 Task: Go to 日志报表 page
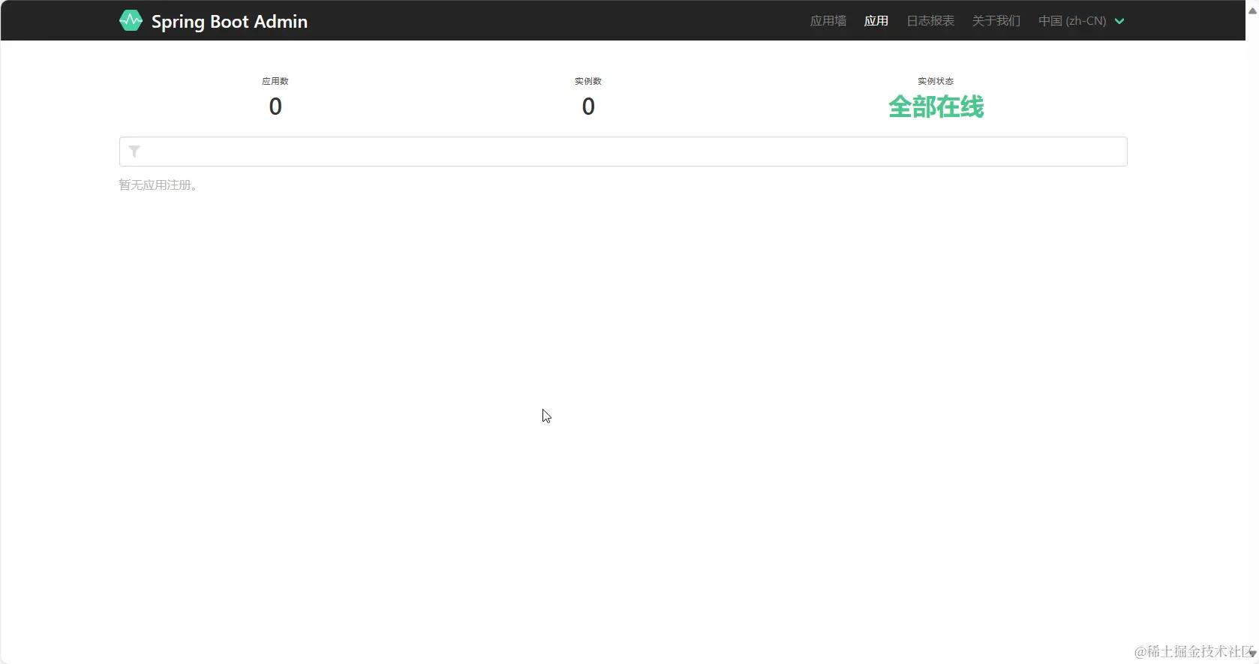[x=930, y=21]
